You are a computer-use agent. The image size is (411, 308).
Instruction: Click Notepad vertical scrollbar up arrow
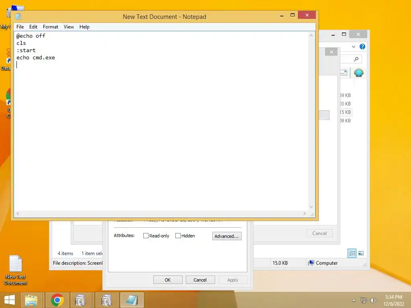[311, 35]
